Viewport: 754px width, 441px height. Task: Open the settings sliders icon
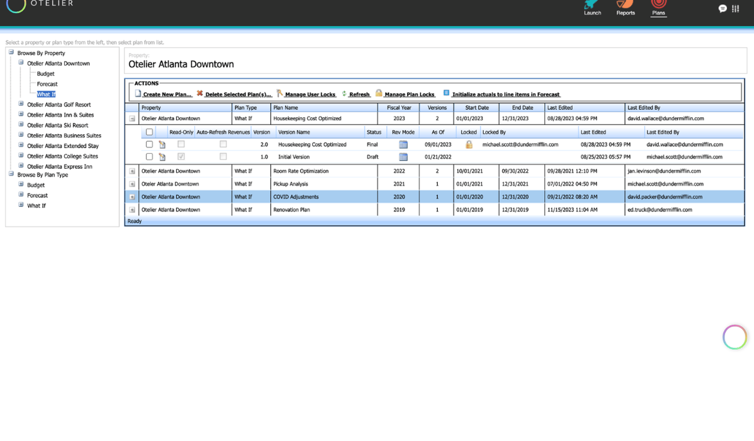pos(736,8)
